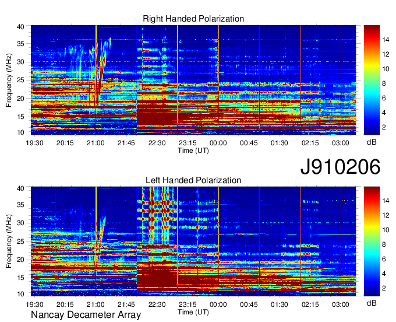Click 25 MHz tick on Right Handed frequency axis
396x322 pixels.
[x=20, y=80]
